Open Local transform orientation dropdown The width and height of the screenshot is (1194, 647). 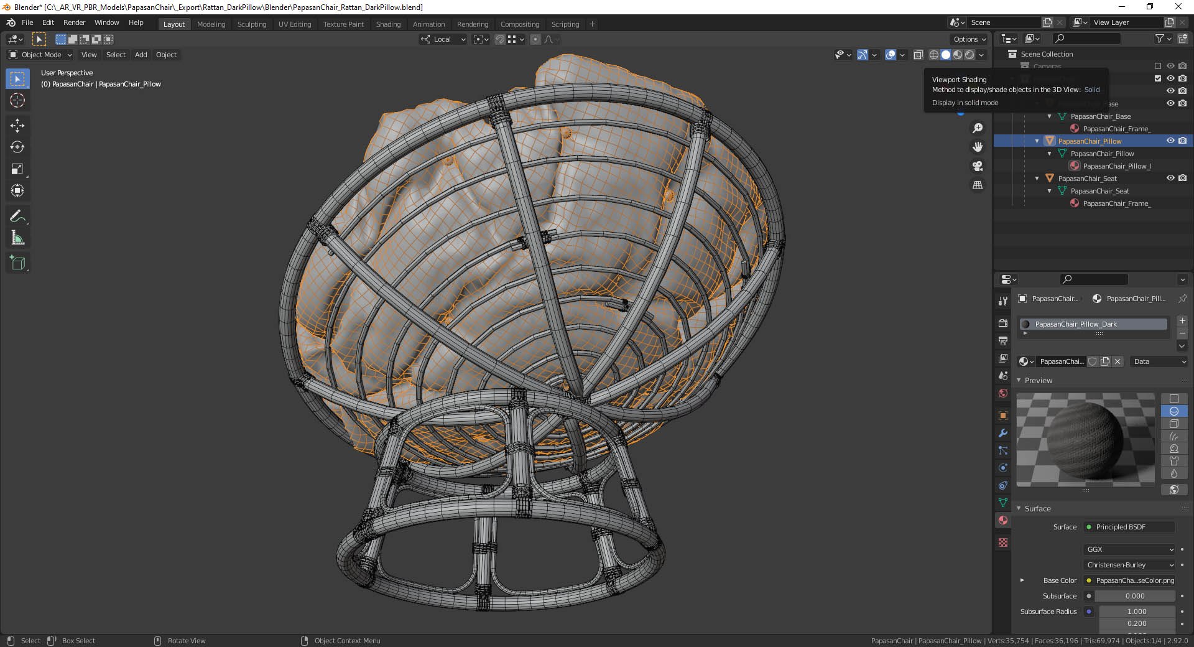(443, 39)
